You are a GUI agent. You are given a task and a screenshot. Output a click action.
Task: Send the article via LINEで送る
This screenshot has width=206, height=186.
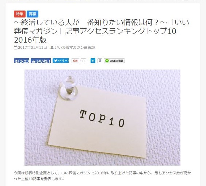114,61
